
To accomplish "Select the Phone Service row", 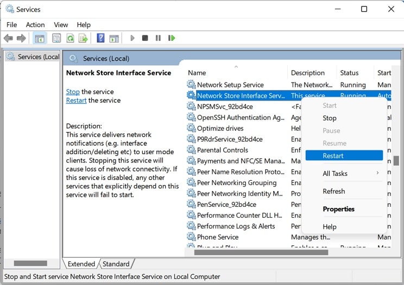I will (x=288, y=237).
